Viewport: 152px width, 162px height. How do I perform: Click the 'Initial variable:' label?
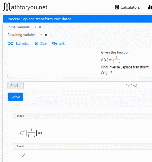(19, 27)
